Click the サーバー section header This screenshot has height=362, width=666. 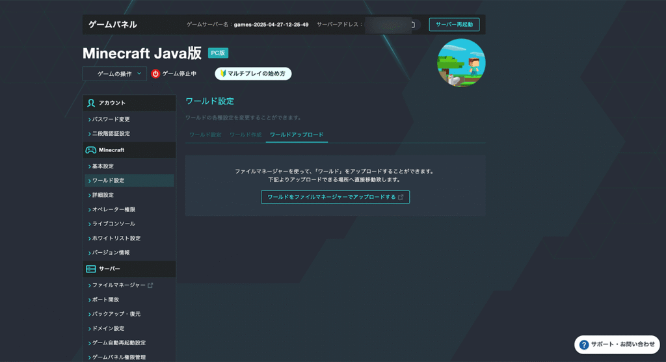129,269
